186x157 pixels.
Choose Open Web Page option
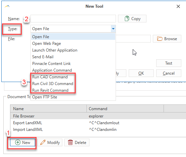point(73,44)
